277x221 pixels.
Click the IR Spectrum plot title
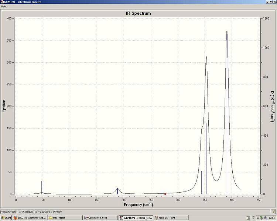pyautogui.click(x=138, y=13)
